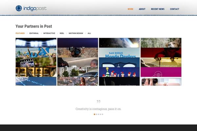
Task: Filter work by Interactive
Action: (x=49, y=33)
